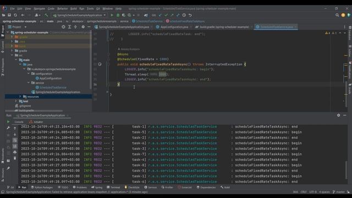Screen dimensions: 352x198
Task: Start the debug bug icon in the toolbar
Action: coord(118,15)
